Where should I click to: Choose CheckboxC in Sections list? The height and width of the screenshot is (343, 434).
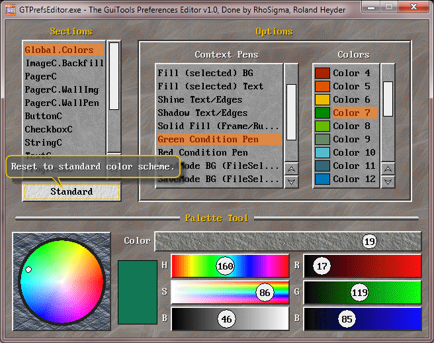tap(49, 129)
